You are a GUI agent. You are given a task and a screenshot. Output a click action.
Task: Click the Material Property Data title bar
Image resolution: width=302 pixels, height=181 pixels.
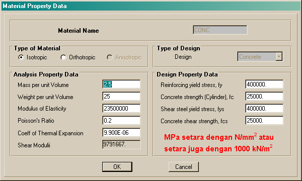[151, 6]
